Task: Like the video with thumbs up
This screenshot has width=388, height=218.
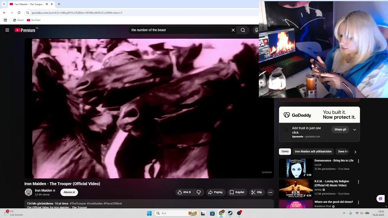Action: click(x=184, y=192)
